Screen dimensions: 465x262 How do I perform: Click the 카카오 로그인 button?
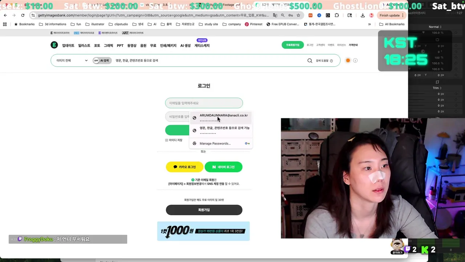185,167
